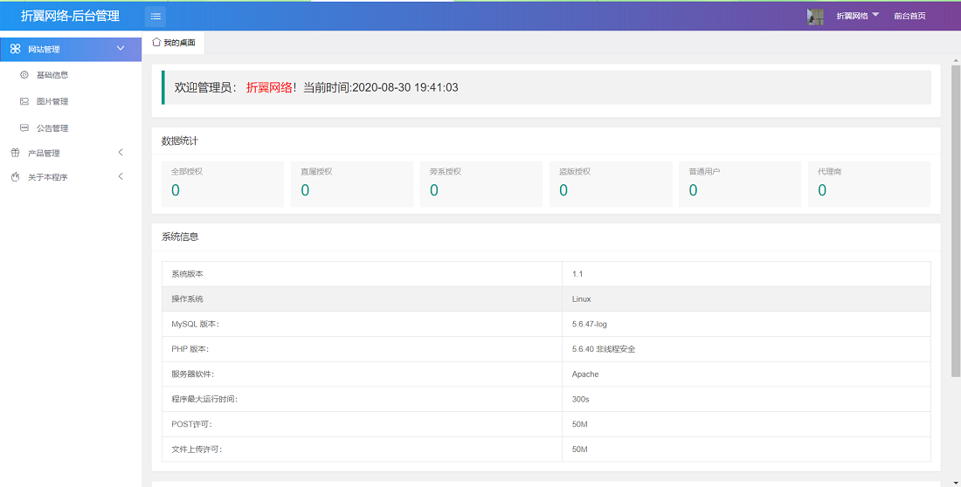The image size is (961, 487).
Task: Open the 折翼网络 user dropdown
Action: 857,16
